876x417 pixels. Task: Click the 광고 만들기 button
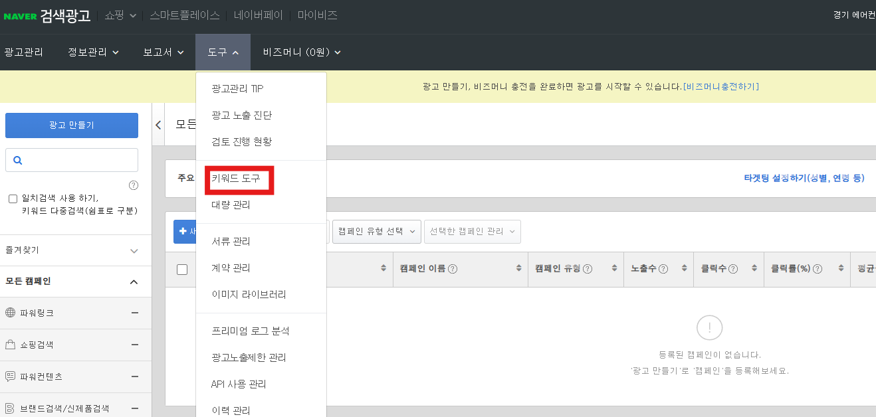point(71,125)
